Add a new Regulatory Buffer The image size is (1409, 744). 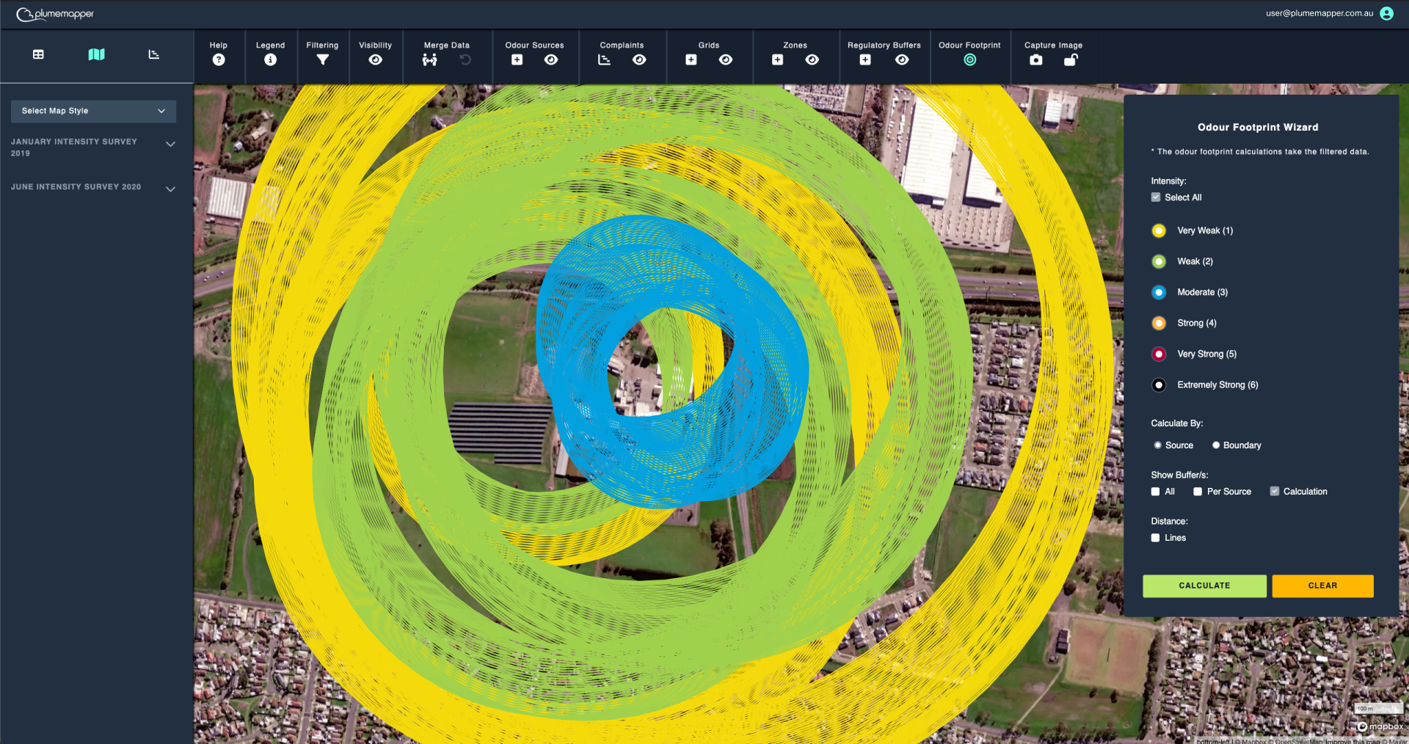[865, 60]
